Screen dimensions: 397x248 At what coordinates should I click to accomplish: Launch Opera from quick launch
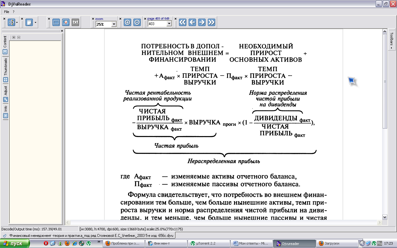pos(46,244)
